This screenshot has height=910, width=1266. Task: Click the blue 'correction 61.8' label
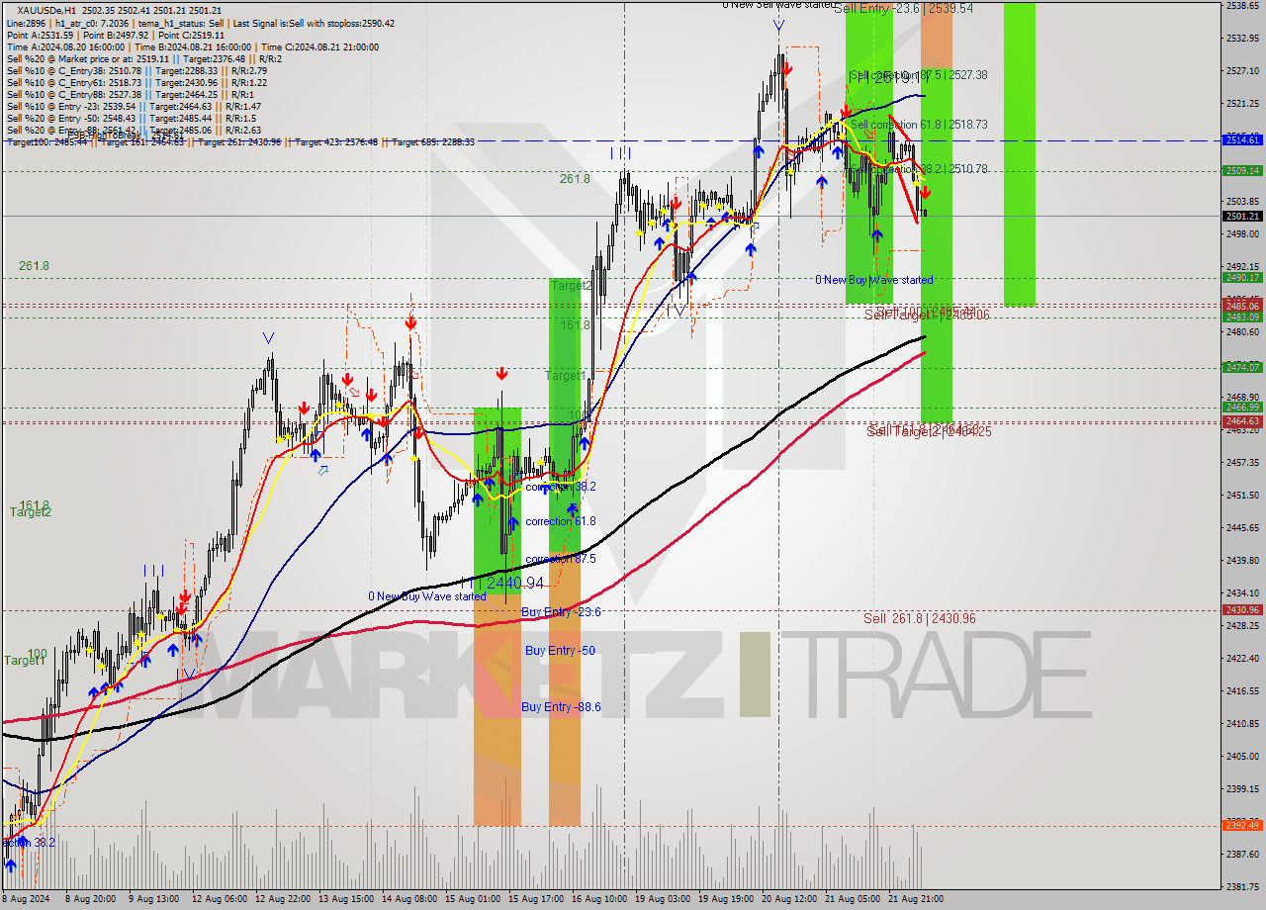(x=560, y=521)
